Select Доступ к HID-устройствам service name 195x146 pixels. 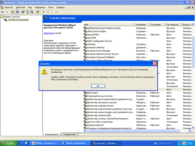pos(100,122)
